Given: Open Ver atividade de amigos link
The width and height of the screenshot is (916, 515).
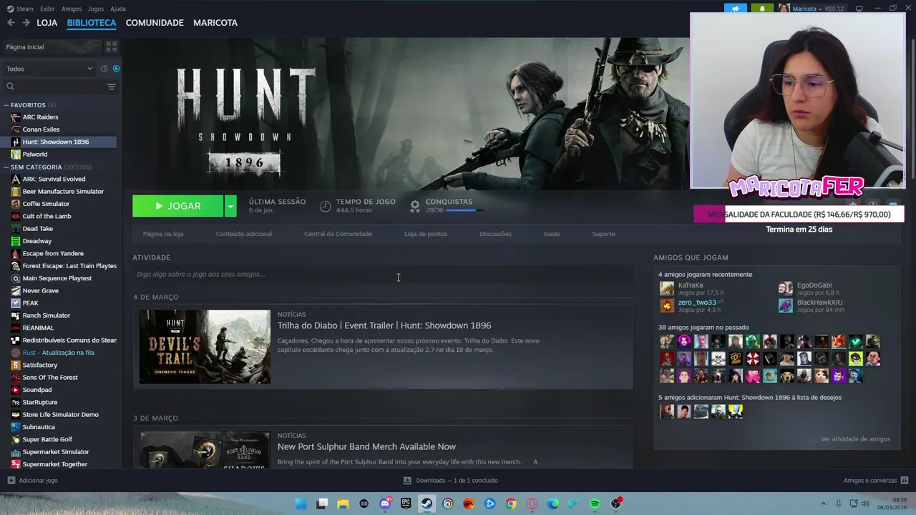Looking at the screenshot, I should pyautogui.click(x=855, y=439).
